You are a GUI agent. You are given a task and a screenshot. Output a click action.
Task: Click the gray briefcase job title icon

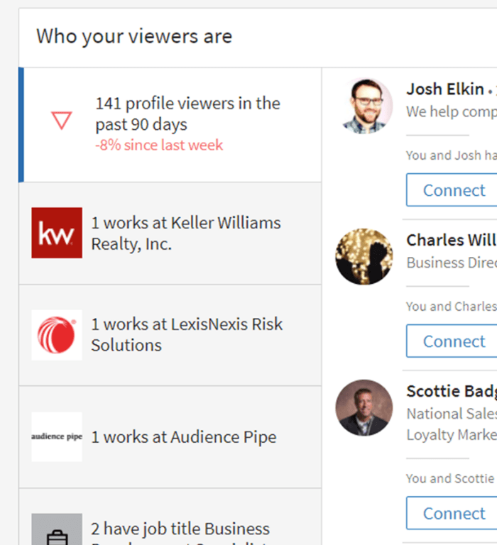click(x=57, y=529)
